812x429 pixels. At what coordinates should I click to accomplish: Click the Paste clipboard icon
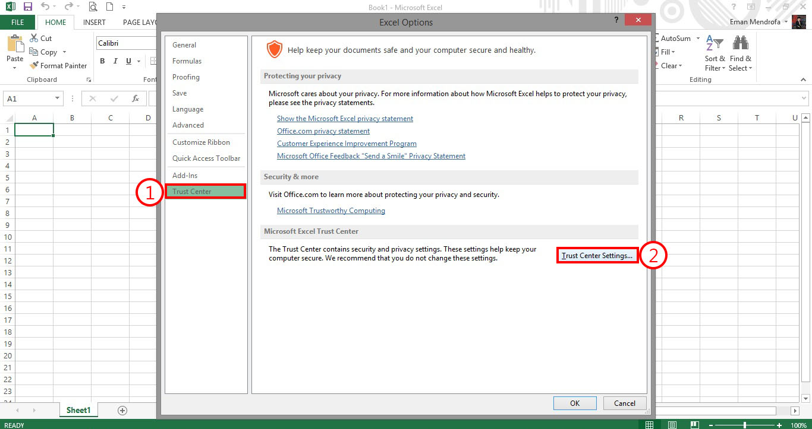[x=15, y=43]
